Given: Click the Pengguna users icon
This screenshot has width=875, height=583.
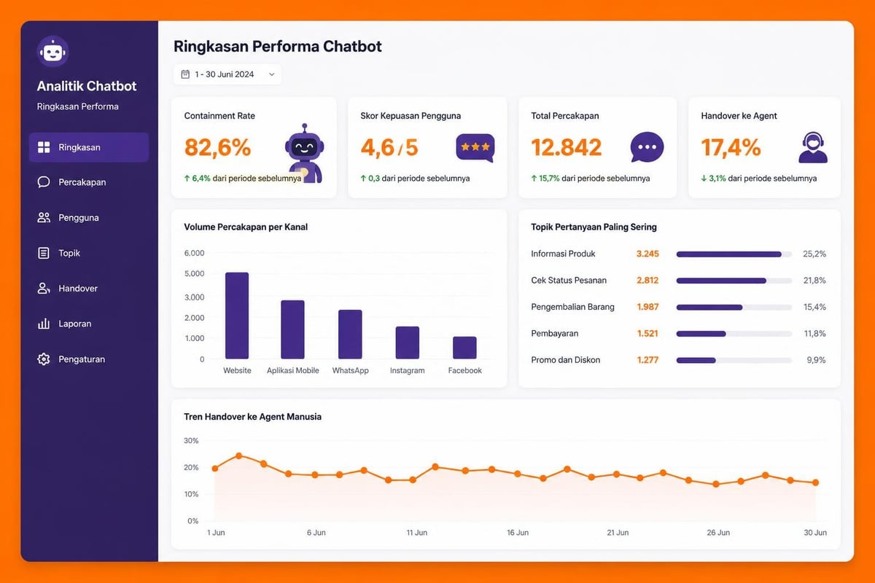Looking at the screenshot, I should point(44,217).
